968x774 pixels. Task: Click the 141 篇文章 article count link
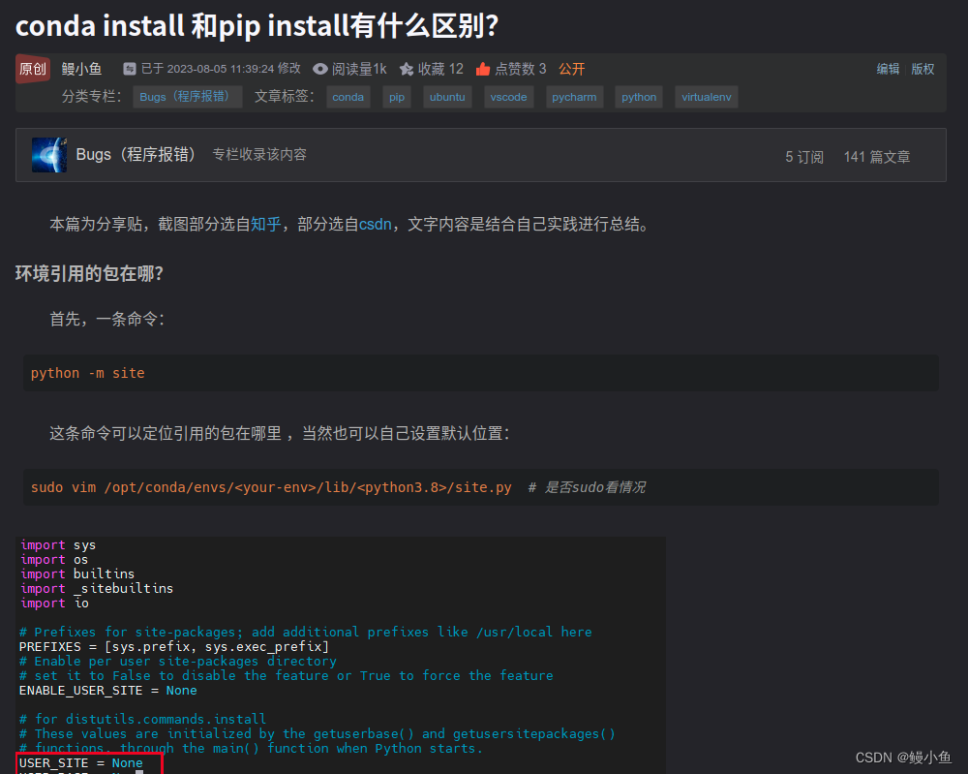point(876,155)
